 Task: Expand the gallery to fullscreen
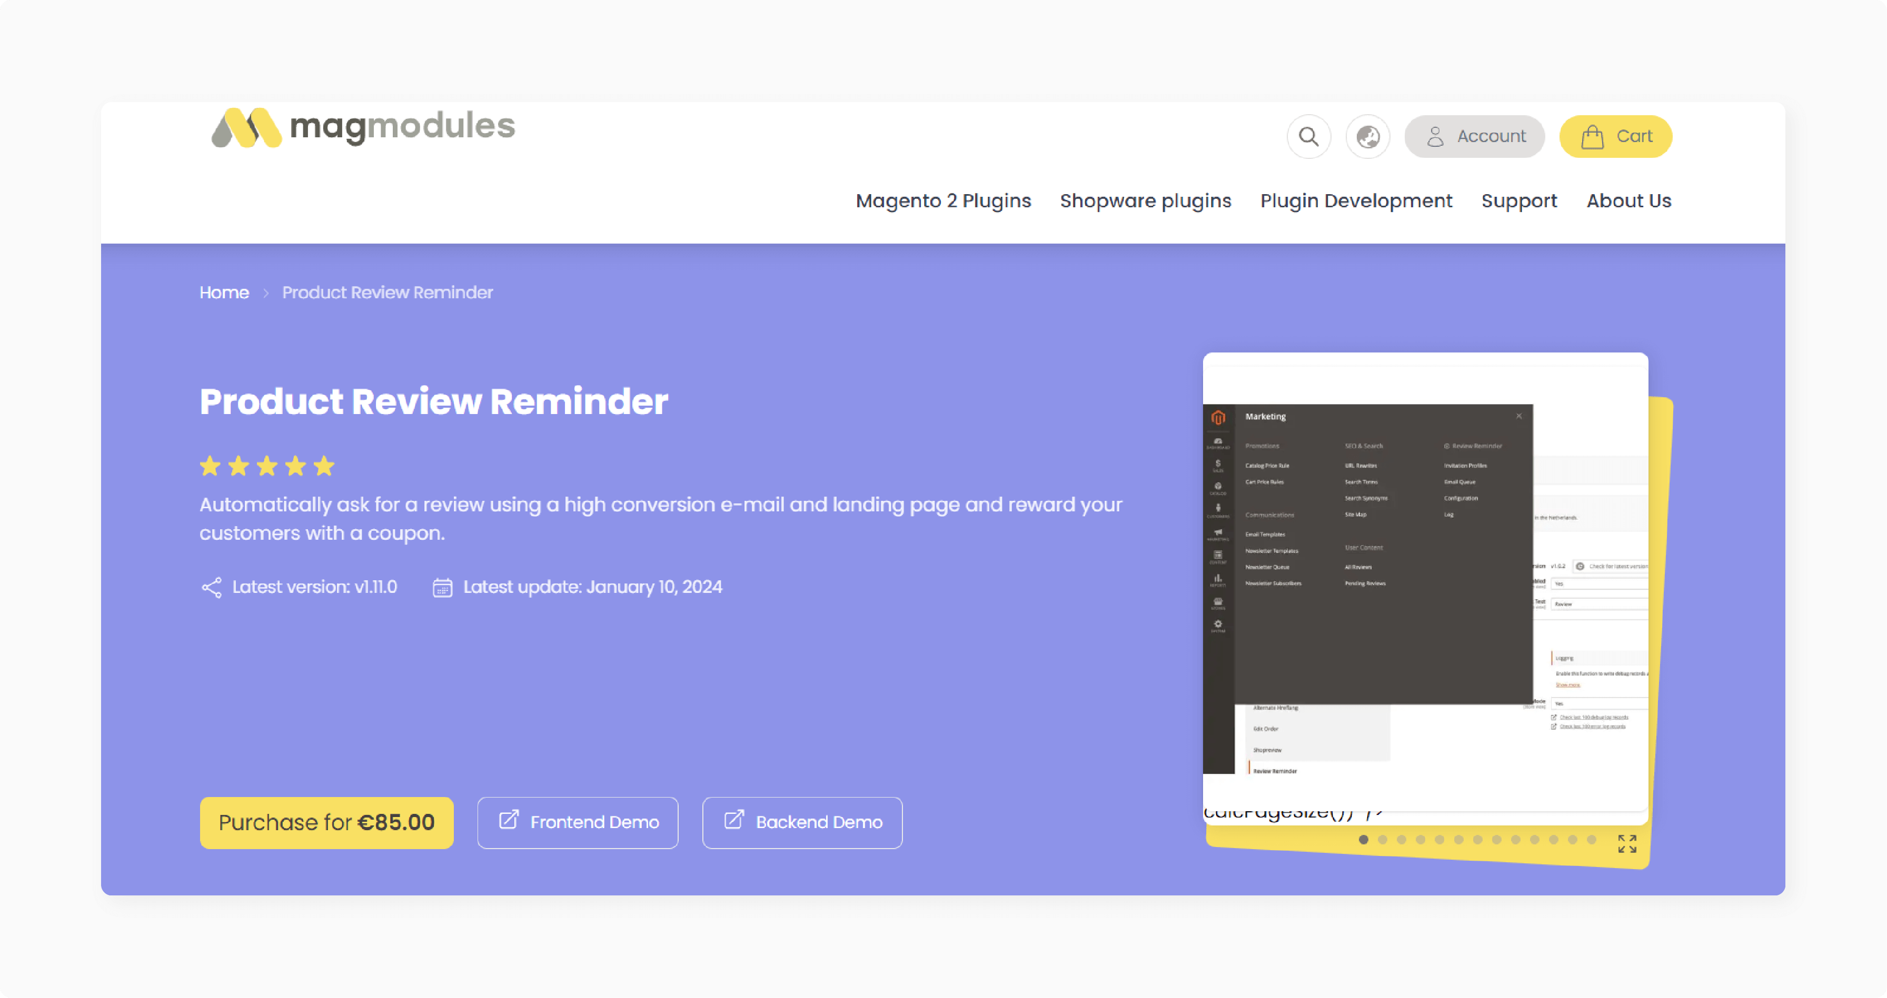(x=1627, y=843)
